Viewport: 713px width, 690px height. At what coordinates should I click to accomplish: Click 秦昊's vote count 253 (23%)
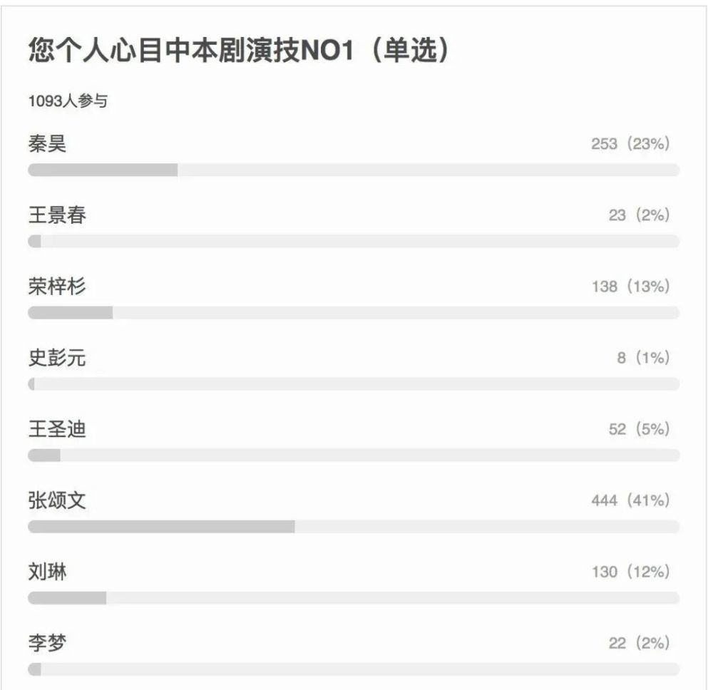point(630,142)
